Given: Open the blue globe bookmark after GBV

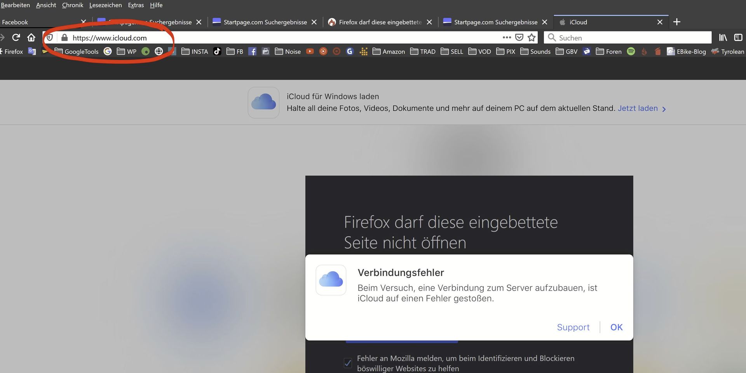Looking at the screenshot, I should 587,51.
